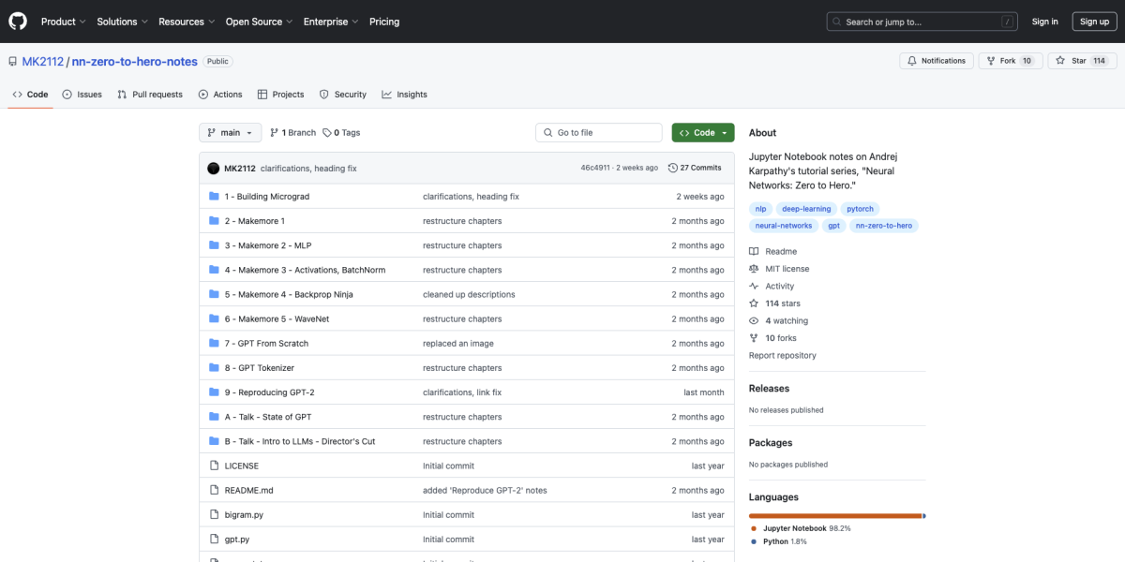Open the main branch dropdown
This screenshot has width=1125, height=562.
tap(230, 133)
